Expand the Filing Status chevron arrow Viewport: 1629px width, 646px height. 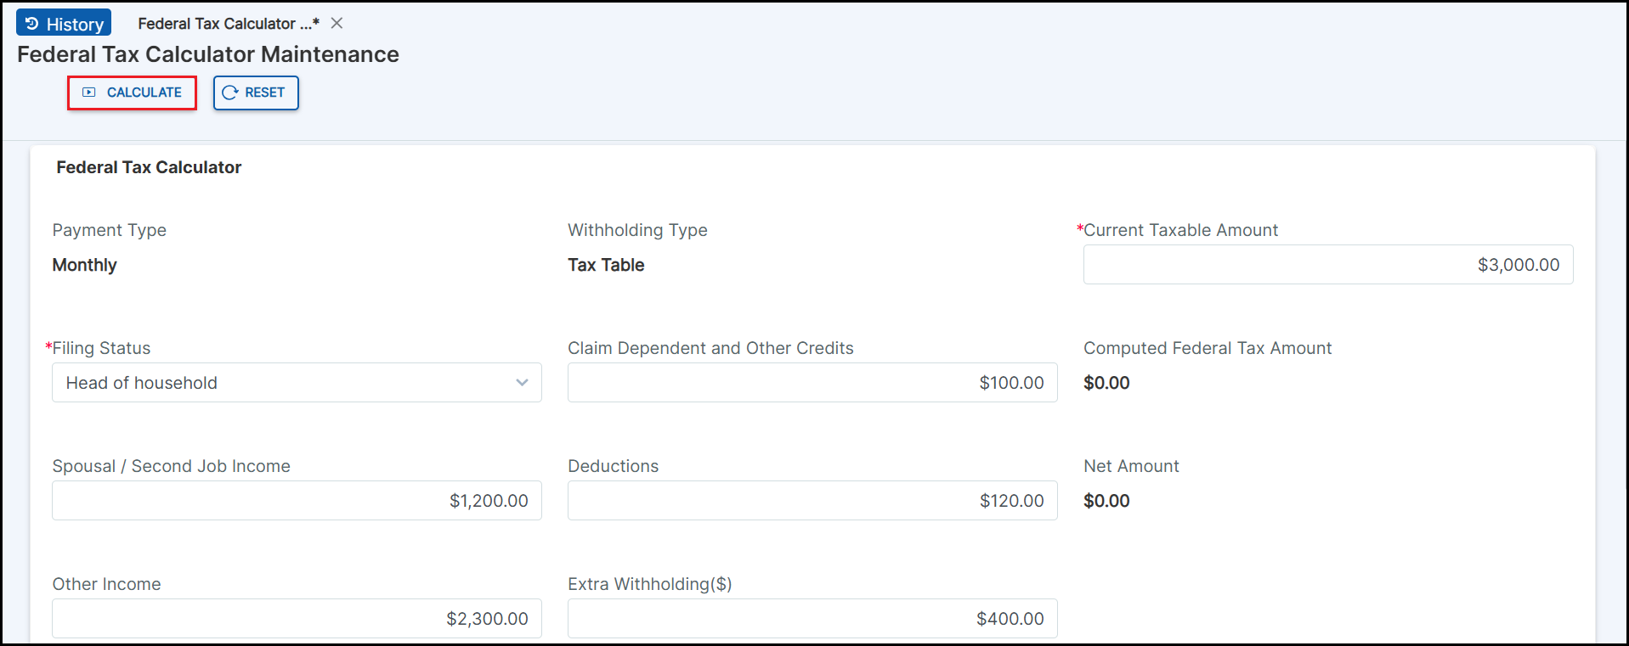click(x=522, y=383)
